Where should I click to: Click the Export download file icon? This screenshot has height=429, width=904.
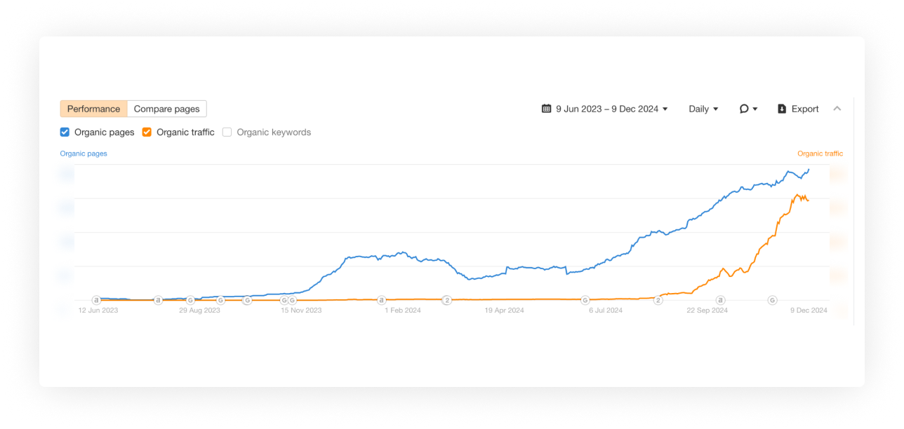(782, 109)
